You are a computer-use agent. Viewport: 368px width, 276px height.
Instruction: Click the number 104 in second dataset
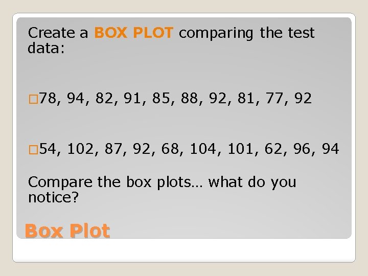pyautogui.click(x=203, y=149)
